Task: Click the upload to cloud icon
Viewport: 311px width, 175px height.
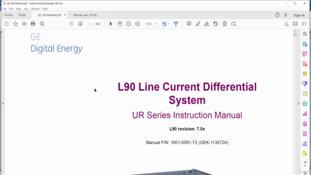Action: click(24, 24)
